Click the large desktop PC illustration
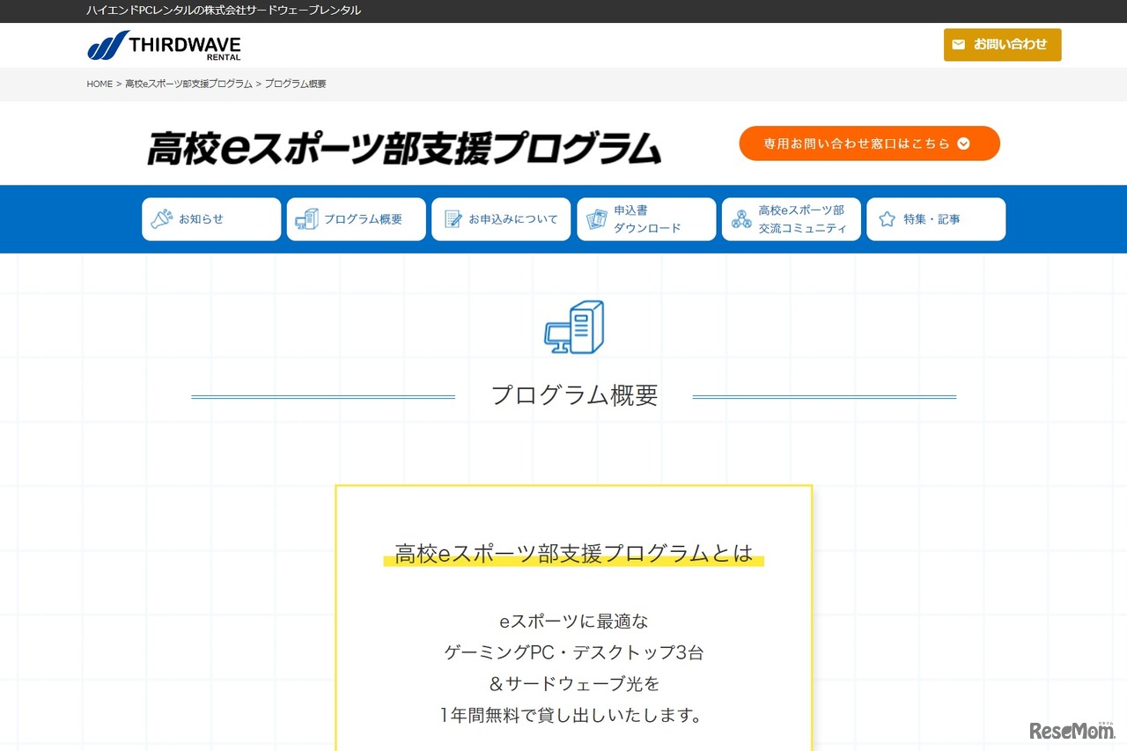1127x751 pixels. coord(574,327)
